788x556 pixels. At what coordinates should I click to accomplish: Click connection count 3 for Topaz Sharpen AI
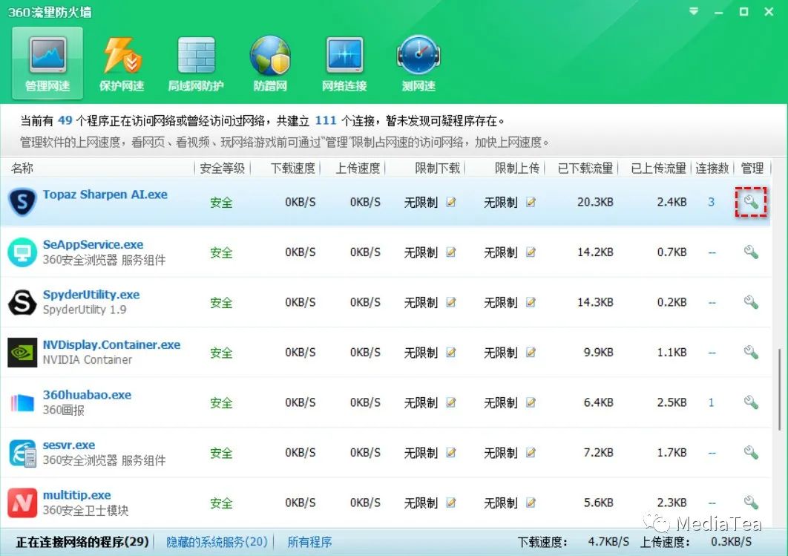(x=711, y=202)
